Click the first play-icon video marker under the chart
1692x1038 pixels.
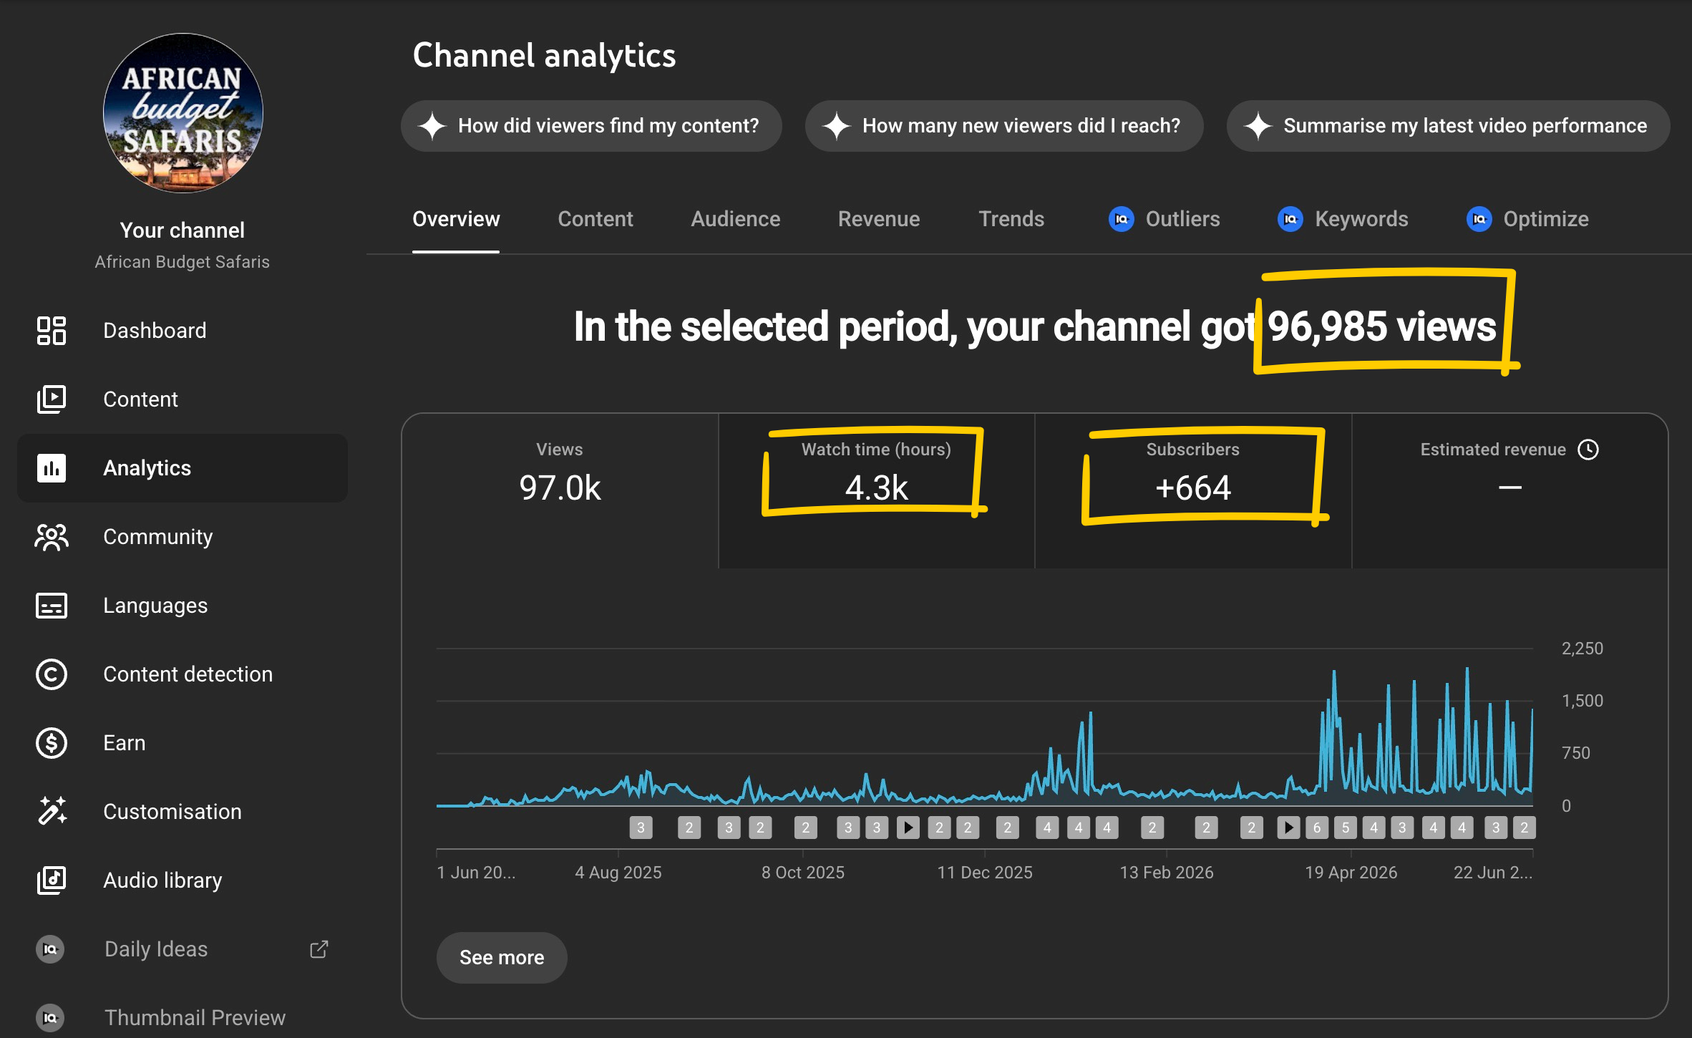[x=908, y=828]
